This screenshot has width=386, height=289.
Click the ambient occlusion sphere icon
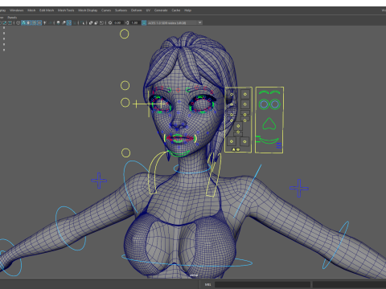coord(58,22)
